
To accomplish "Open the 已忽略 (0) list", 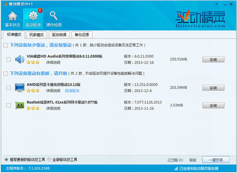I will pyautogui.click(x=175, y=160).
